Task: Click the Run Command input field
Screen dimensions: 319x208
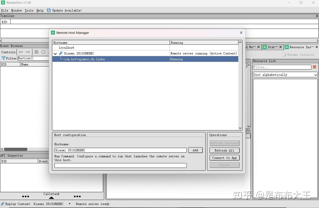Action: 120,165
